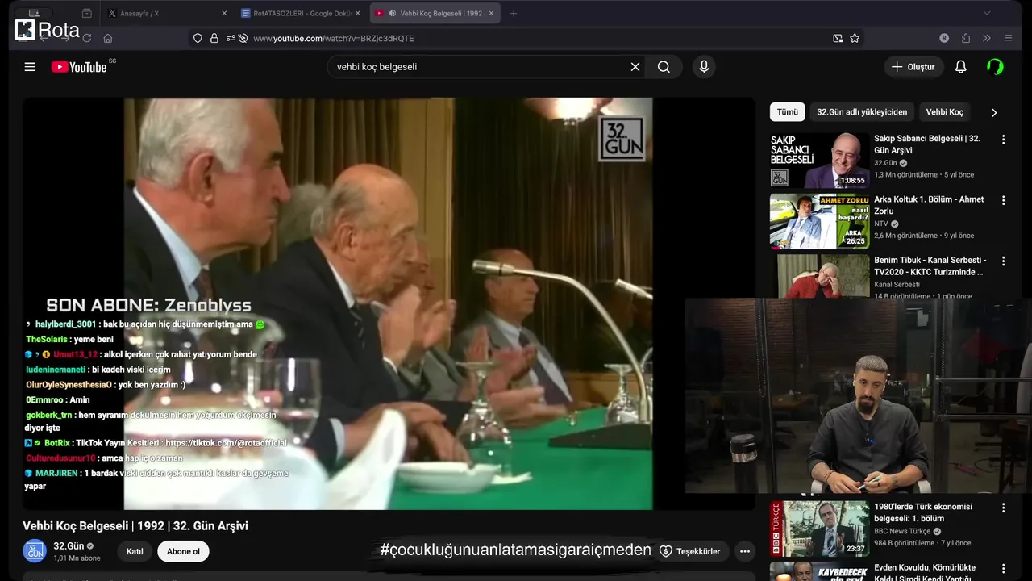Open BBC News Türkçe channel name
This screenshot has width=1032, height=581.
pyautogui.click(x=902, y=531)
